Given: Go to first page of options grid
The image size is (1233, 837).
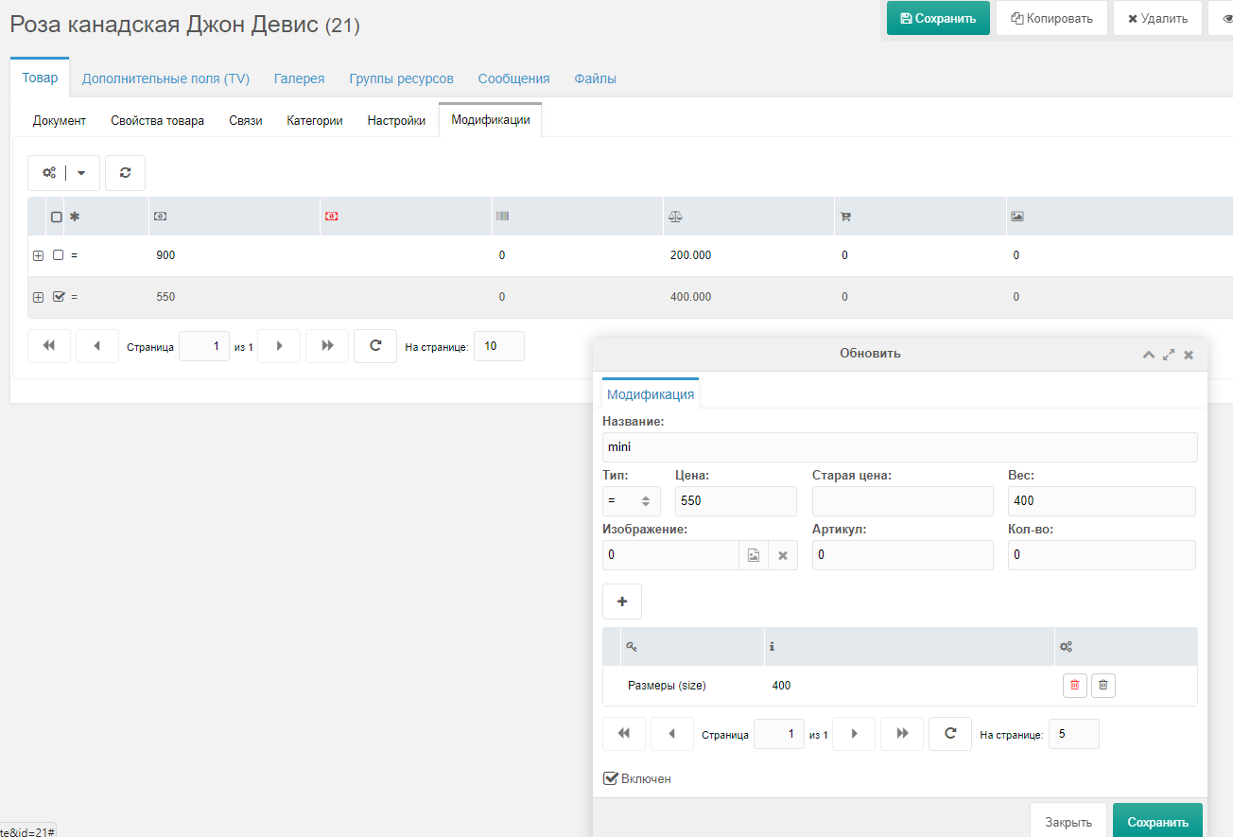Looking at the screenshot, I should point(624,734).
